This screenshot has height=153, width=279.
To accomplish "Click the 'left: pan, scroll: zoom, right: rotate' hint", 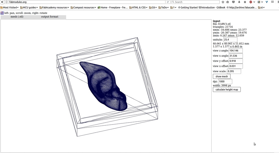I will click(x=26, y=13).
